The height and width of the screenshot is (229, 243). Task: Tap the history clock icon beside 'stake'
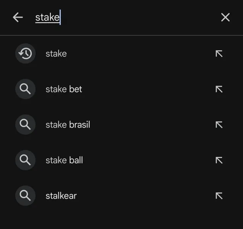point(26,53)
